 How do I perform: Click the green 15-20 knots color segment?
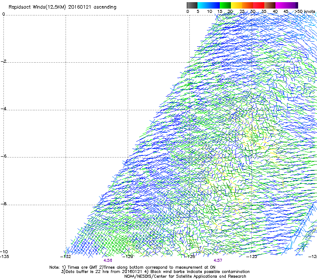pyautogui.click(x=225, y=5)
